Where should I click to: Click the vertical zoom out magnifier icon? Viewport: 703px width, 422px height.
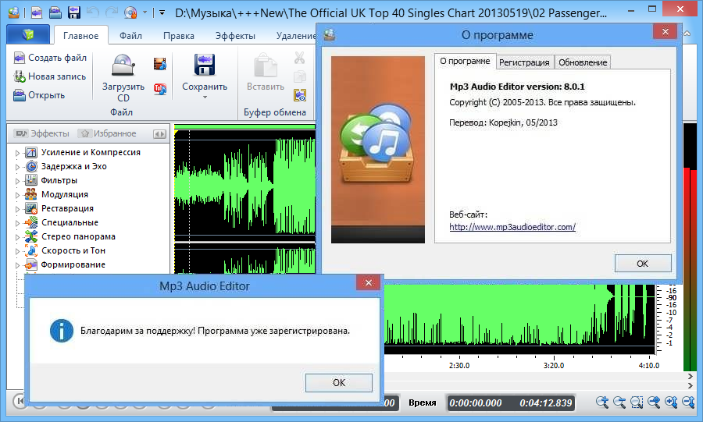point(688,402)
